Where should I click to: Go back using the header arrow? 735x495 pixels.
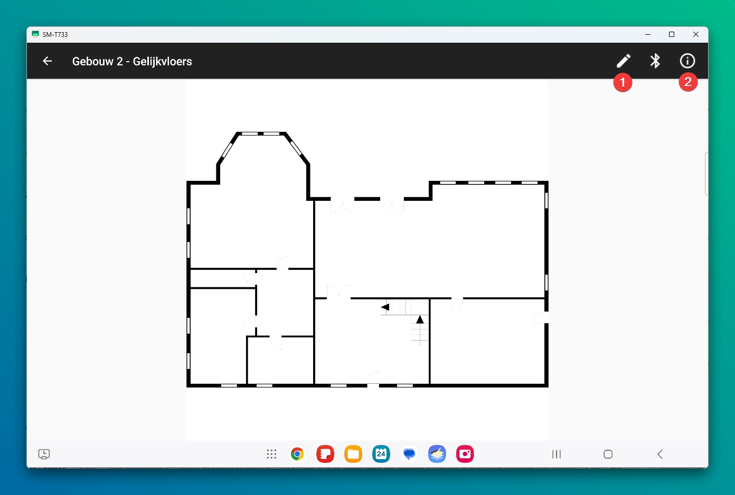[48, 61]
